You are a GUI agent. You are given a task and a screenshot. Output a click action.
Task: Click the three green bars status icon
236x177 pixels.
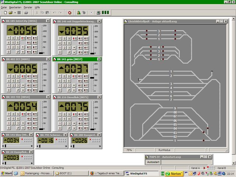(x=105, y=13)
